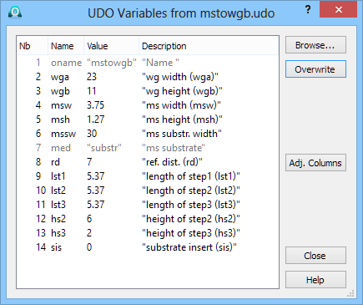The width and height of the screenshot is (363, 305).
Task: Click description "ms substr. width"
Action: [182, 134]
